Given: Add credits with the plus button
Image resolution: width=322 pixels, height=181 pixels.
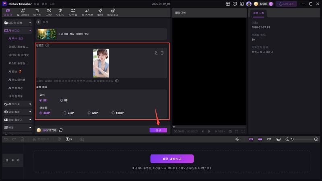Looking at the screenshot, I should (271, 4).
